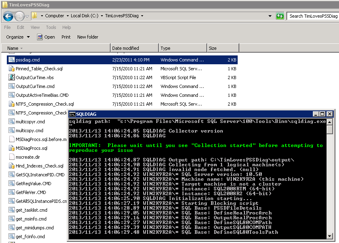The image size is (339, 243).
Task: Select the NTFS_Compression_Check file partly hidden by console
Action: 41,113
